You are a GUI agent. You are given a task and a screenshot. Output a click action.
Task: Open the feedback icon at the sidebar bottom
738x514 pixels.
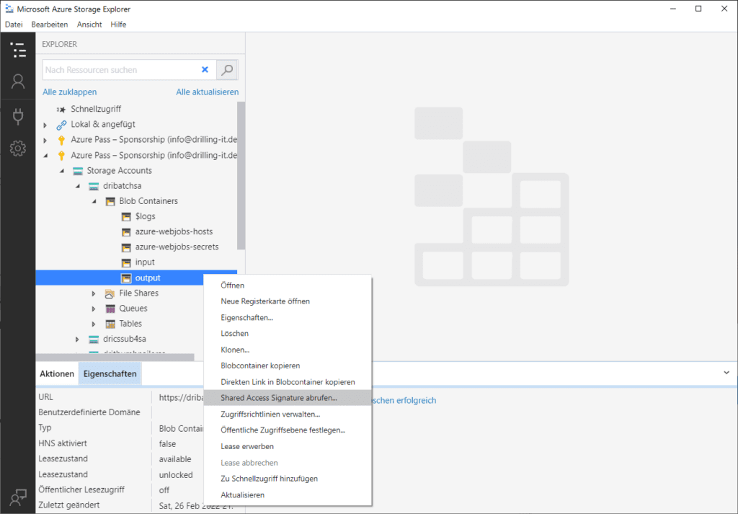tap(18, 497)
